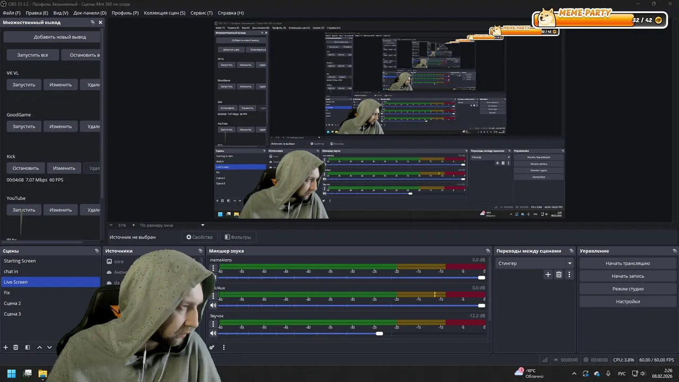679x382 pixels.
Task: Add a transition with plus icon
Action: coord(549,275)
